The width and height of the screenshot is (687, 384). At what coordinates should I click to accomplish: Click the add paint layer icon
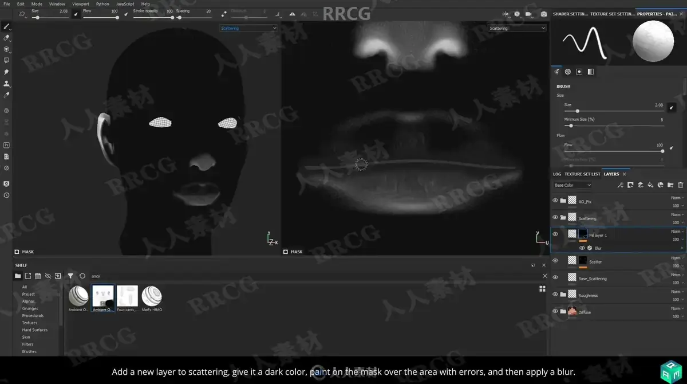point(640,185)
